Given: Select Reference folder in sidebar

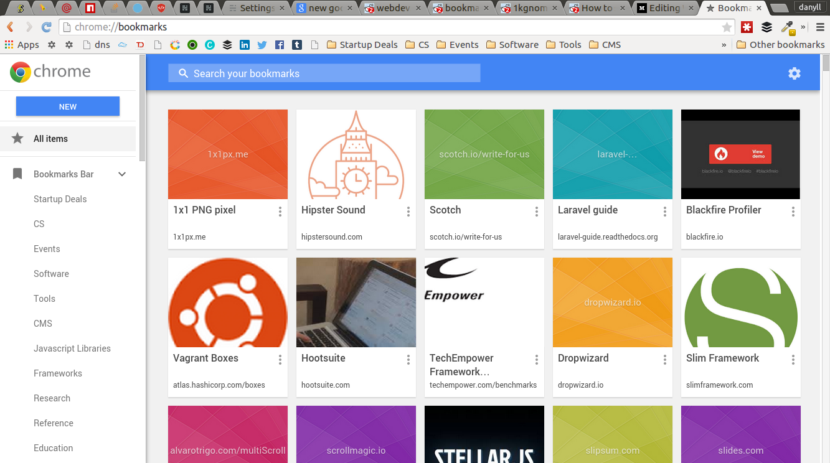Looking at the screenshot, I should pos(54,423).
